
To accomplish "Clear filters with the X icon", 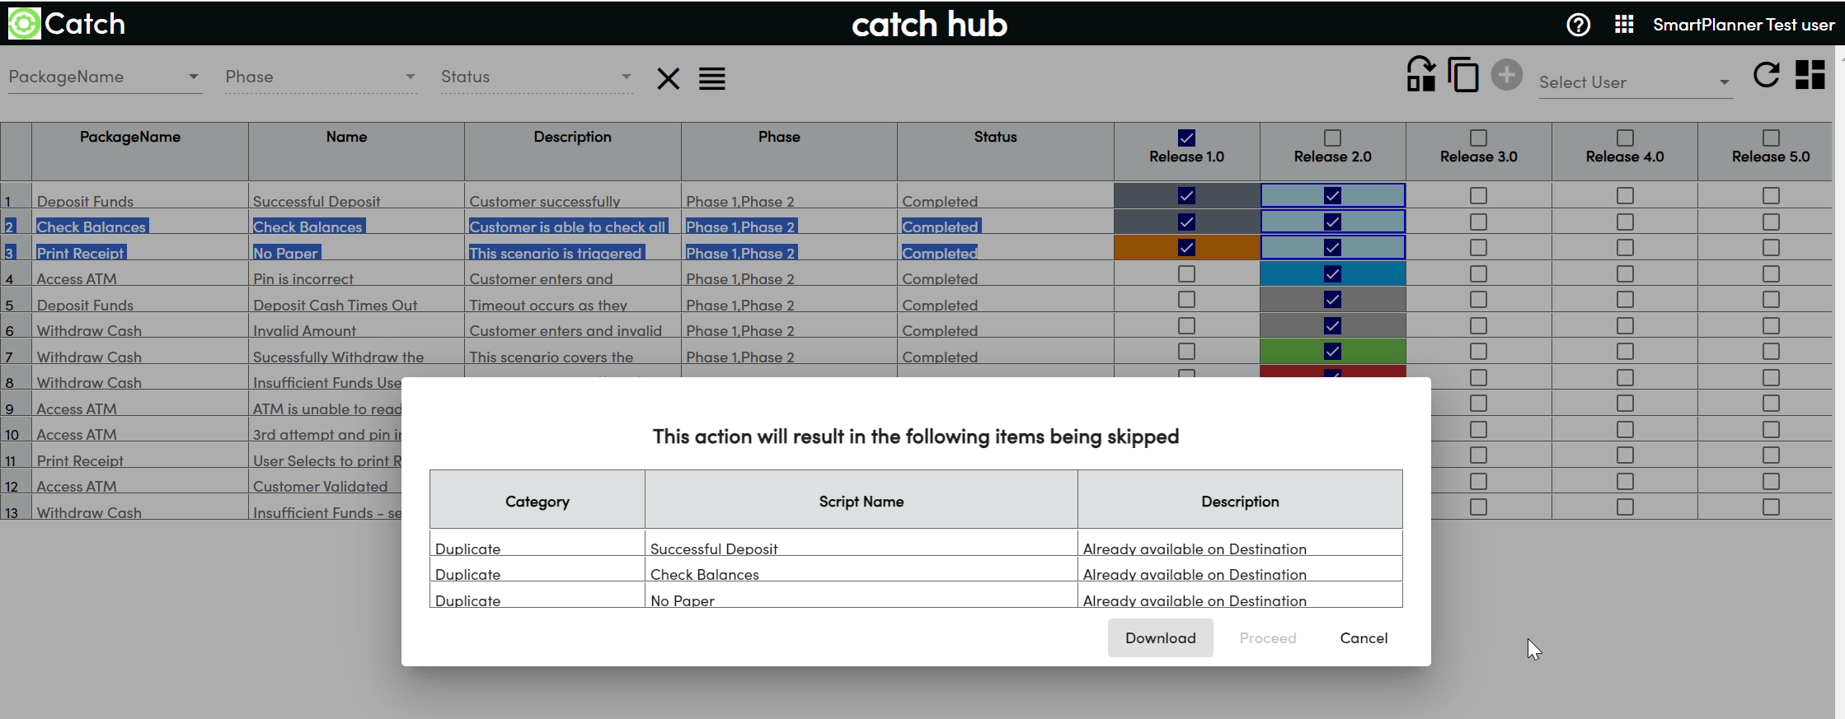I will tap(668, 79).
